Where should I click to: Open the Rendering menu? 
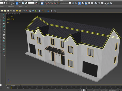[x=35, y=1]
